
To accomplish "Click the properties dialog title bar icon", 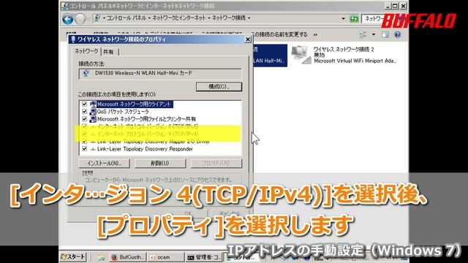I will pyautogui.click(x=73, y=39).
